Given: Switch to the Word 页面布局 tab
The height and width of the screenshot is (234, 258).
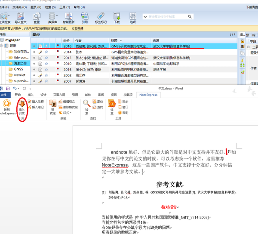Looking at the screenshot, I should point(59,95).
